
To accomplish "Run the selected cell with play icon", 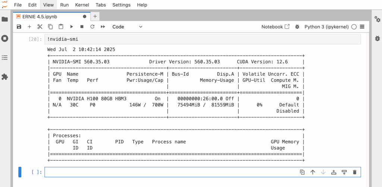I will [x=71, y=27].
